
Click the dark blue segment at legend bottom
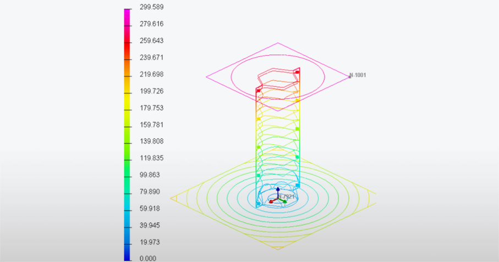[127, 252]
